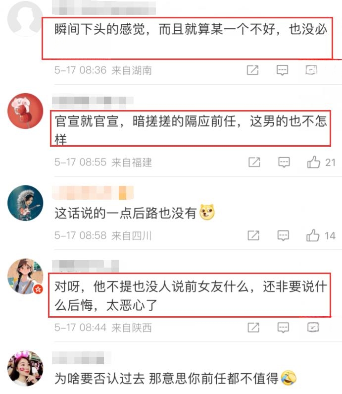Reply to the Fujian comment
Image resolution: width=342 pixels, height=394 pixels.
click(284, 162)
